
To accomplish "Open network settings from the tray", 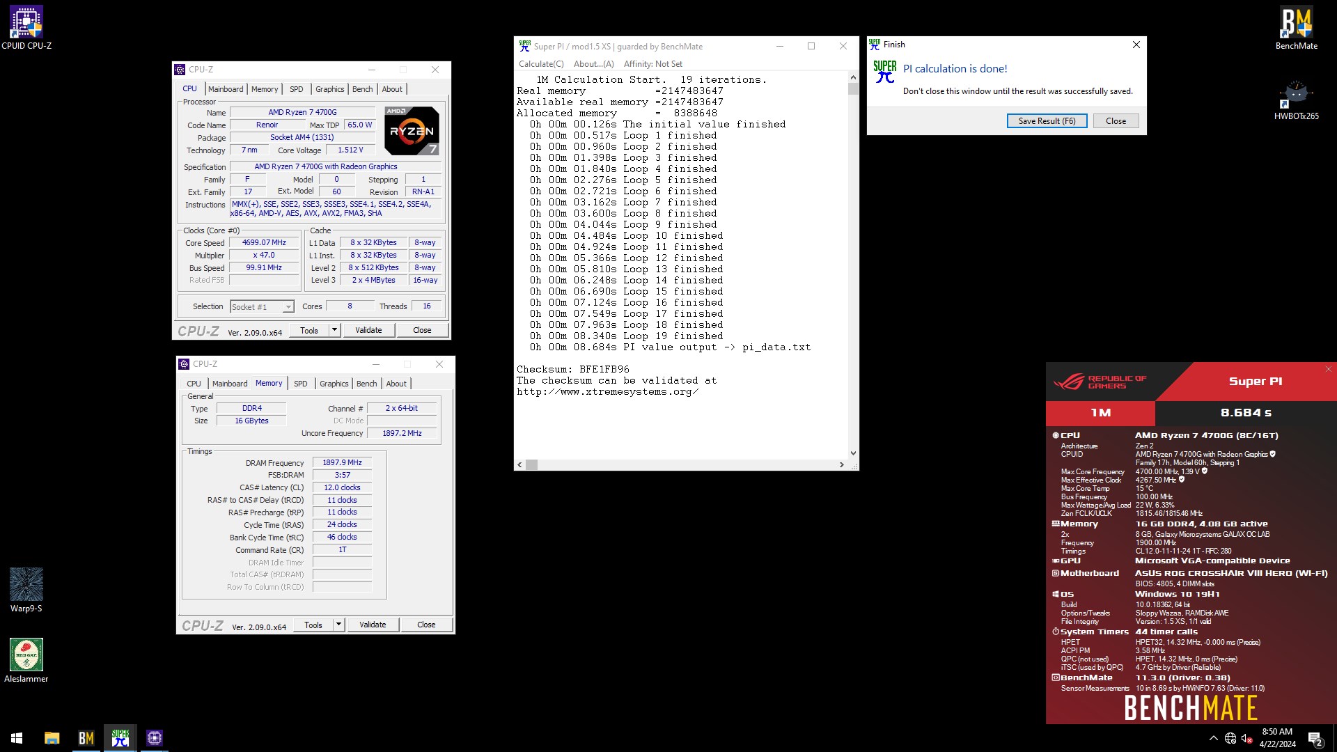I will pyautogui.click(x=1230, y=738).
